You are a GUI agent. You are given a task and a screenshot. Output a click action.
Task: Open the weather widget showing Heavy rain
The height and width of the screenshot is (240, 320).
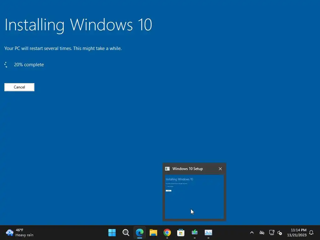point(20,232)
